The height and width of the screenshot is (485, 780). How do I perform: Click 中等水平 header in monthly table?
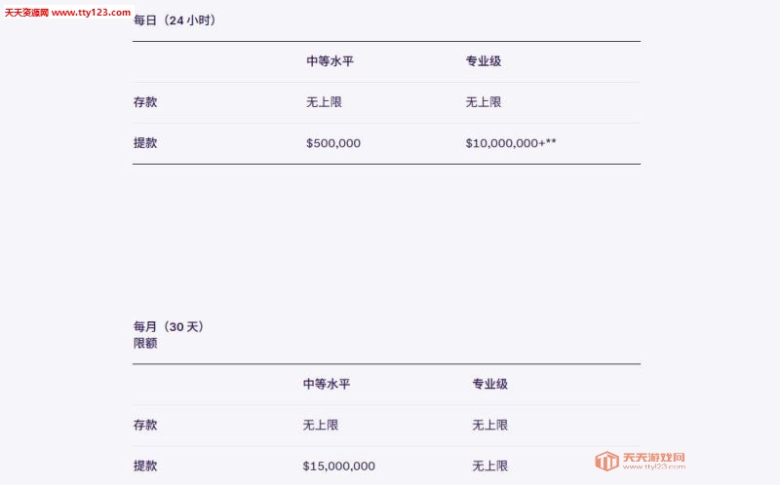(x=327, y=384)
